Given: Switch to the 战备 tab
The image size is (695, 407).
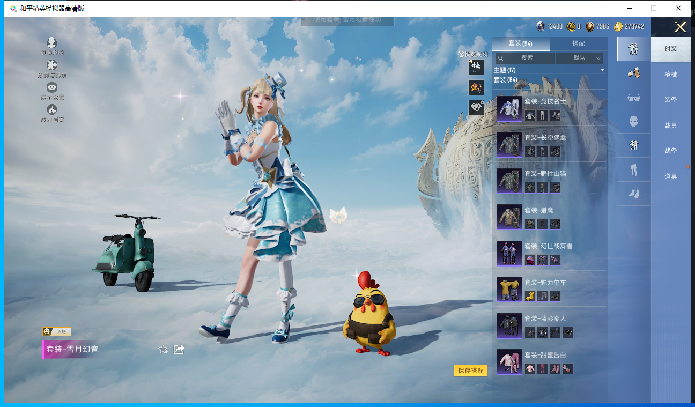Looking at the screenshot, I should click(x=671, y=151).
